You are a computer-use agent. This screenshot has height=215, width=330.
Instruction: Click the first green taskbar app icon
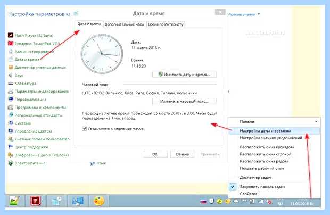[x=15, y=201]
